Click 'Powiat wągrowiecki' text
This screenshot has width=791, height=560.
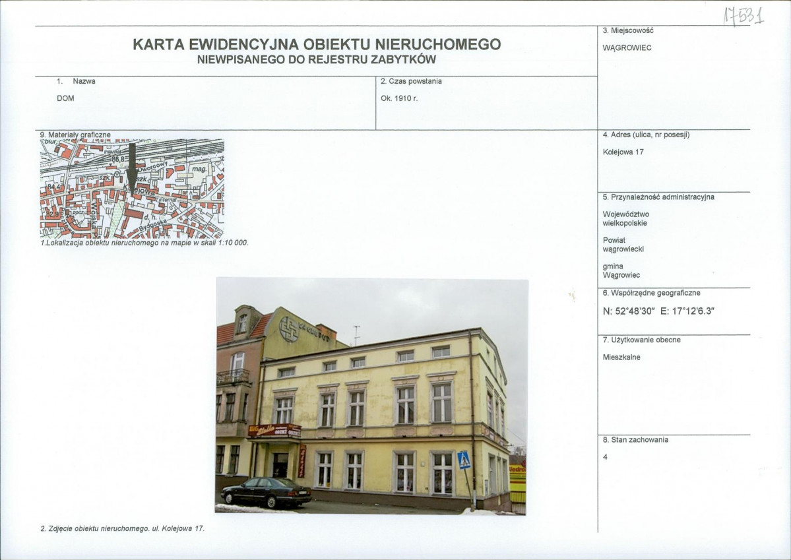point(623,245)
